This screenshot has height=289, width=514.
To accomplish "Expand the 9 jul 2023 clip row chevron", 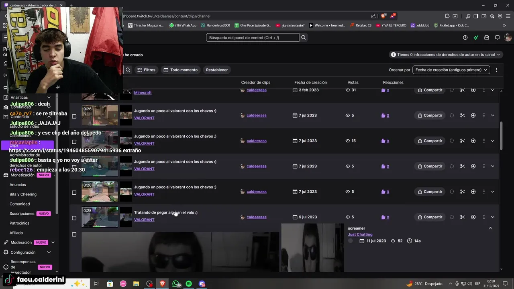I will pyautogui.click(x=493, y=217).
